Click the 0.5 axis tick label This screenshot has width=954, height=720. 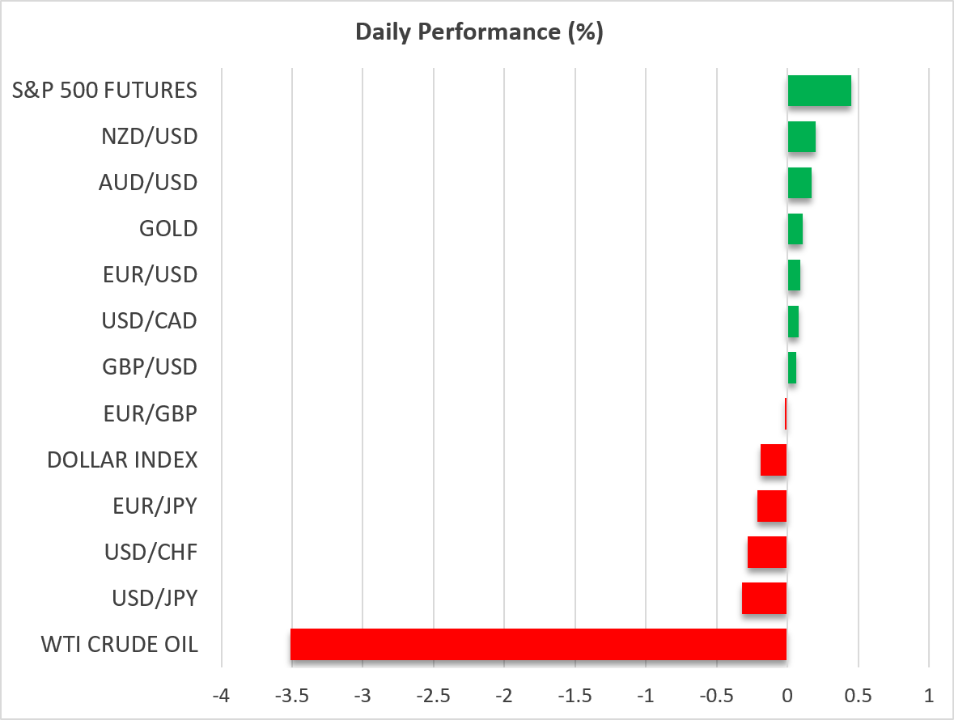(858, 697)
